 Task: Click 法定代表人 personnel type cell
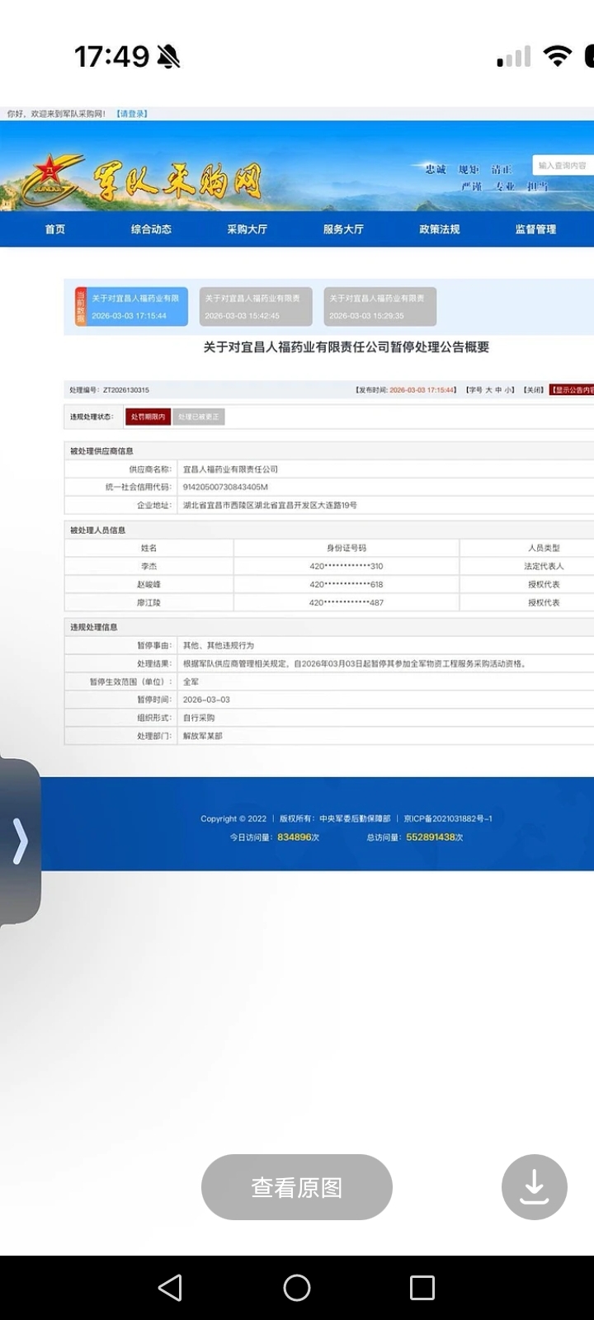[x=544, y=567]
